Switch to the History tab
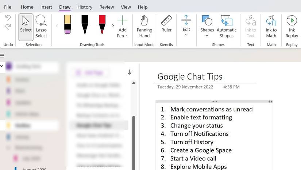 (85, 7)
